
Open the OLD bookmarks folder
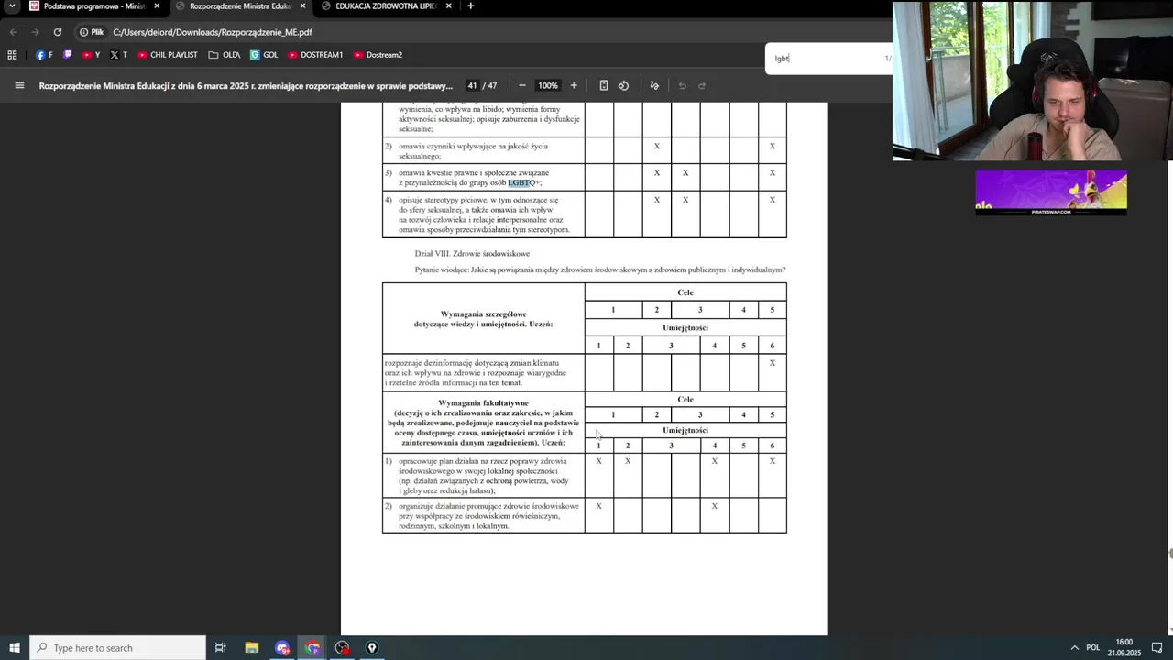tap(225, 55)
